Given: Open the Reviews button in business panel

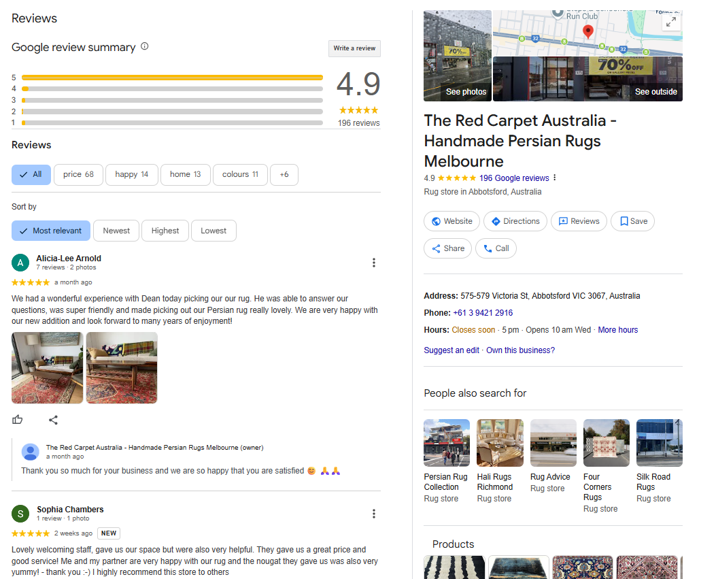Looking at the screenshot, I should pos(579,221).
